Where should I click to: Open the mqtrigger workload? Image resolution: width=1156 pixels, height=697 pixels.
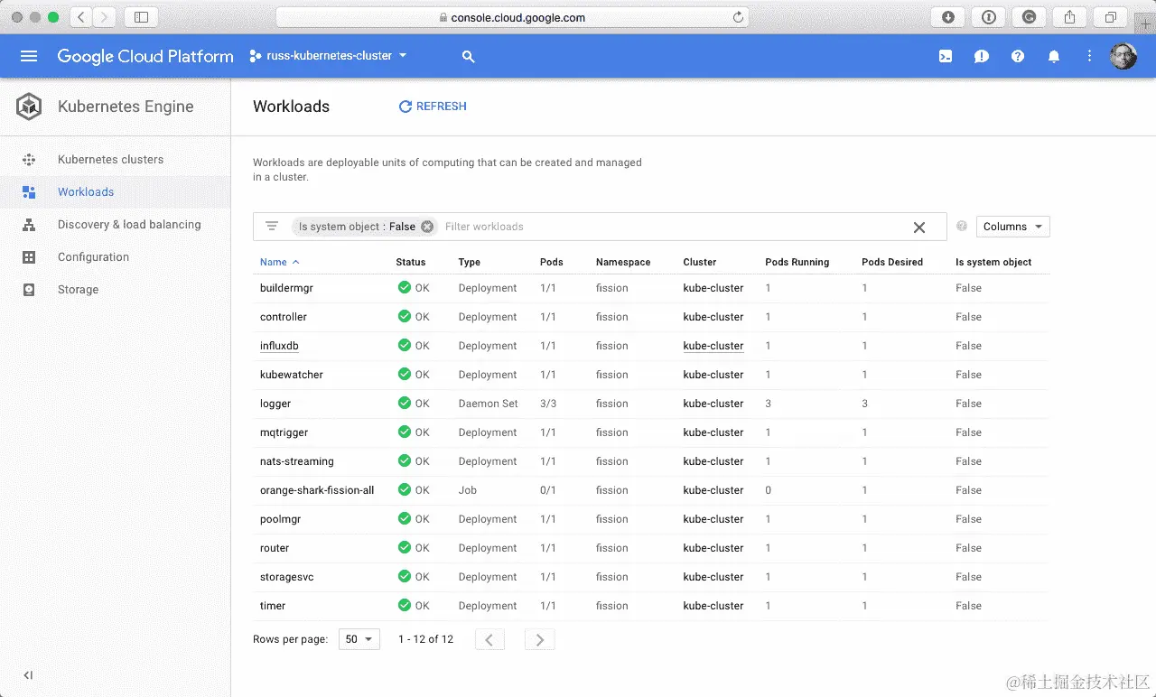point(284,432)
